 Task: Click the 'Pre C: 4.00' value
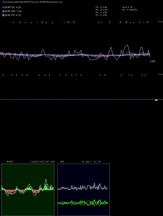coord(101,15)
